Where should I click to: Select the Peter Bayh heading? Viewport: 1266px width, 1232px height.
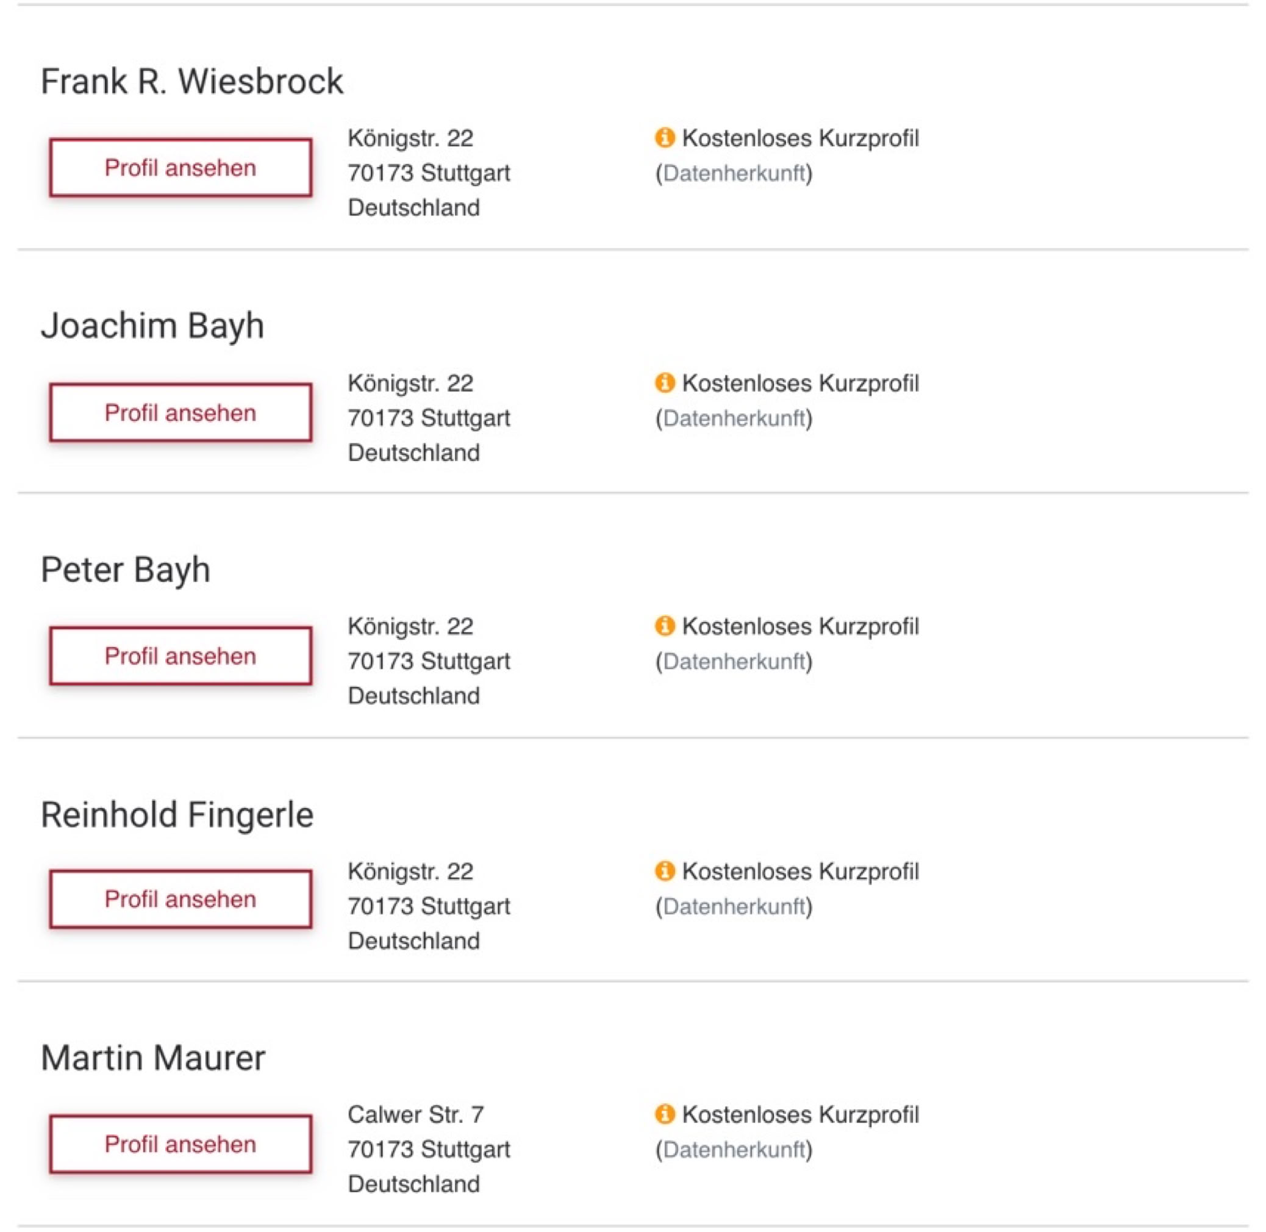126,570
